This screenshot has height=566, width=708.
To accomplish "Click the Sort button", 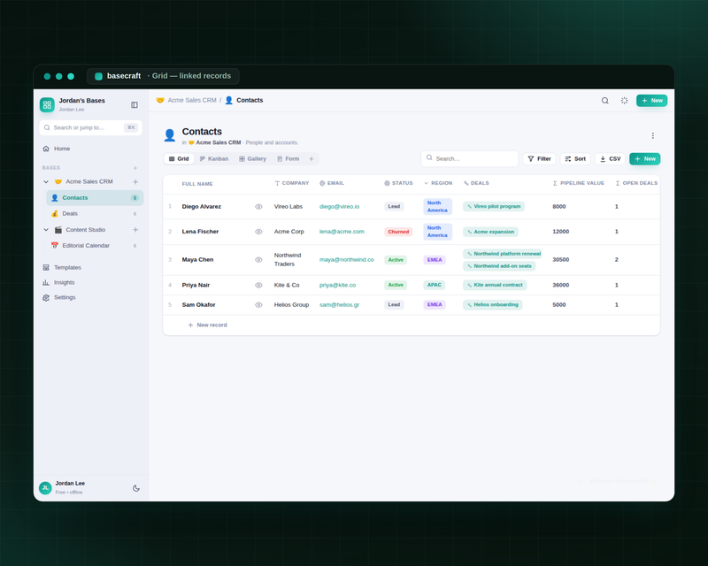I will coord(575,159).
